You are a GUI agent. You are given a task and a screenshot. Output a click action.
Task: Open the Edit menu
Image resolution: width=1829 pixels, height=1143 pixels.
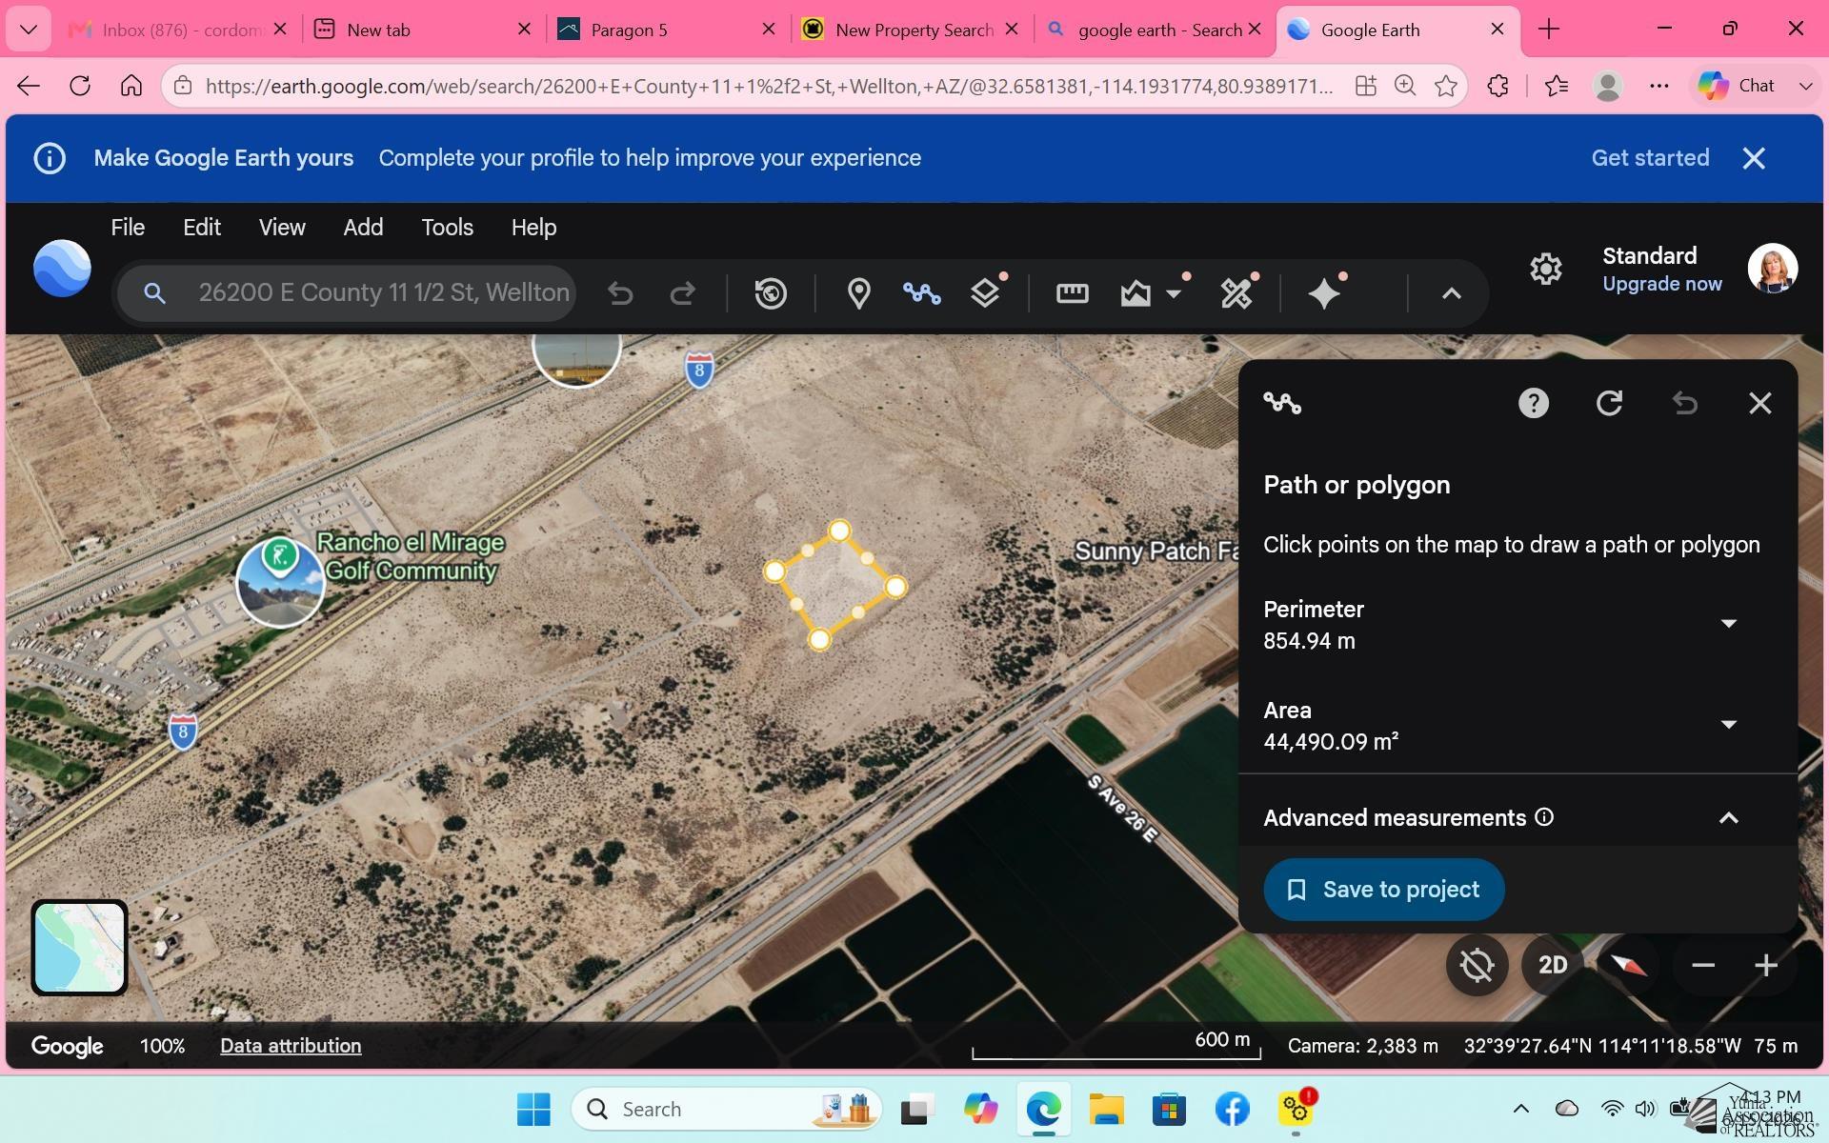click(202, 228)
